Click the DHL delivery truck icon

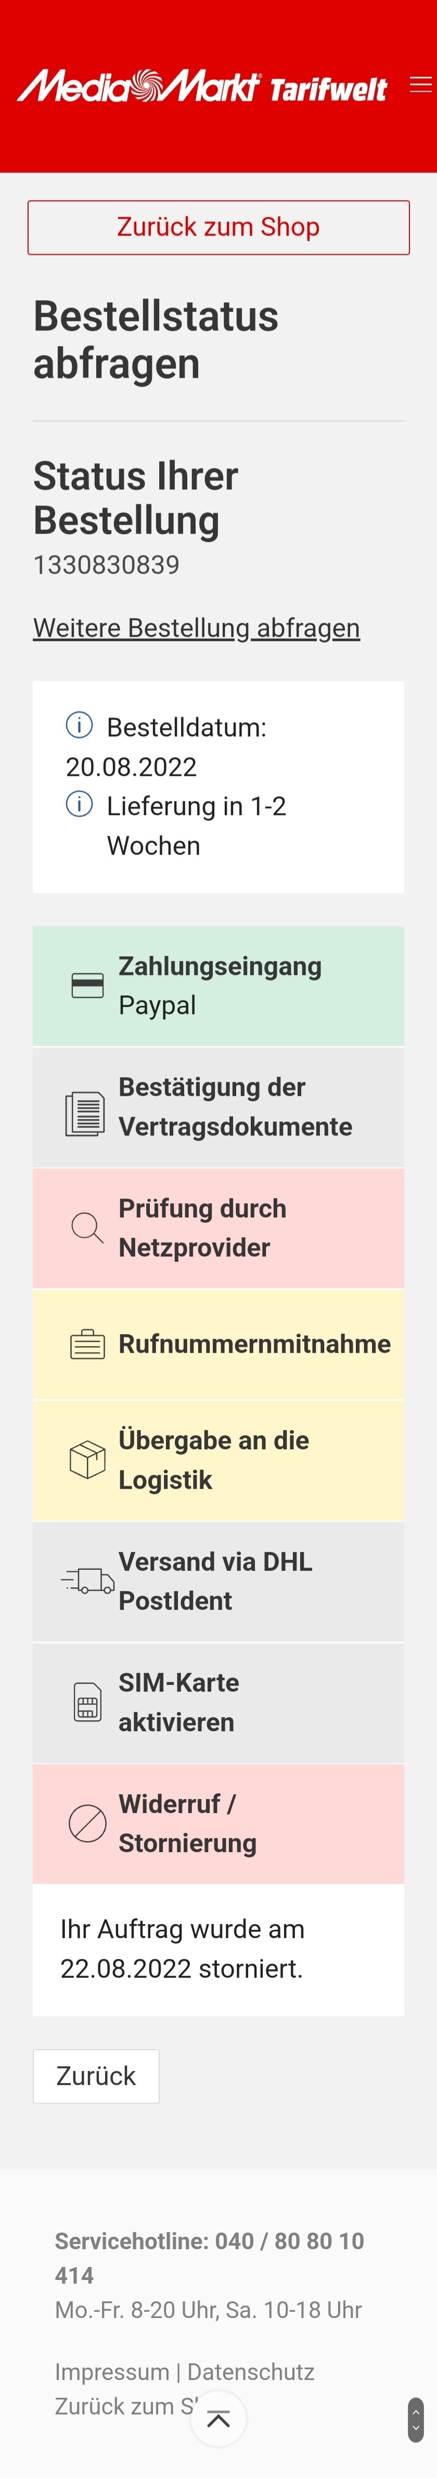coord(87,1580)
